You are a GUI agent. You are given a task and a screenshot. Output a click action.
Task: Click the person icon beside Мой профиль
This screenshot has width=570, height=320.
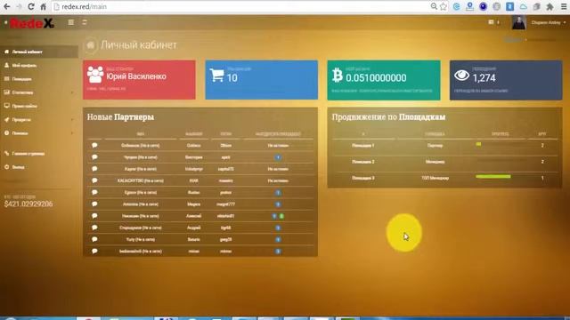pyautogui.click(x=6, y=65)
